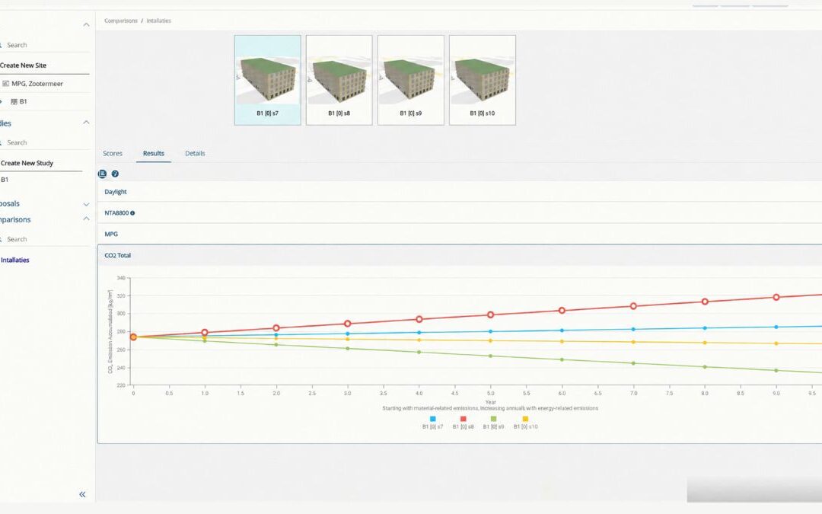
Task: Select the B1 [0] s9 thumbnail
Action: coord(410,80)
